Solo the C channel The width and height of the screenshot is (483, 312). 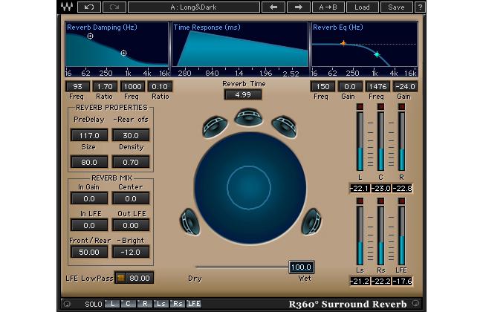(127, 304)
